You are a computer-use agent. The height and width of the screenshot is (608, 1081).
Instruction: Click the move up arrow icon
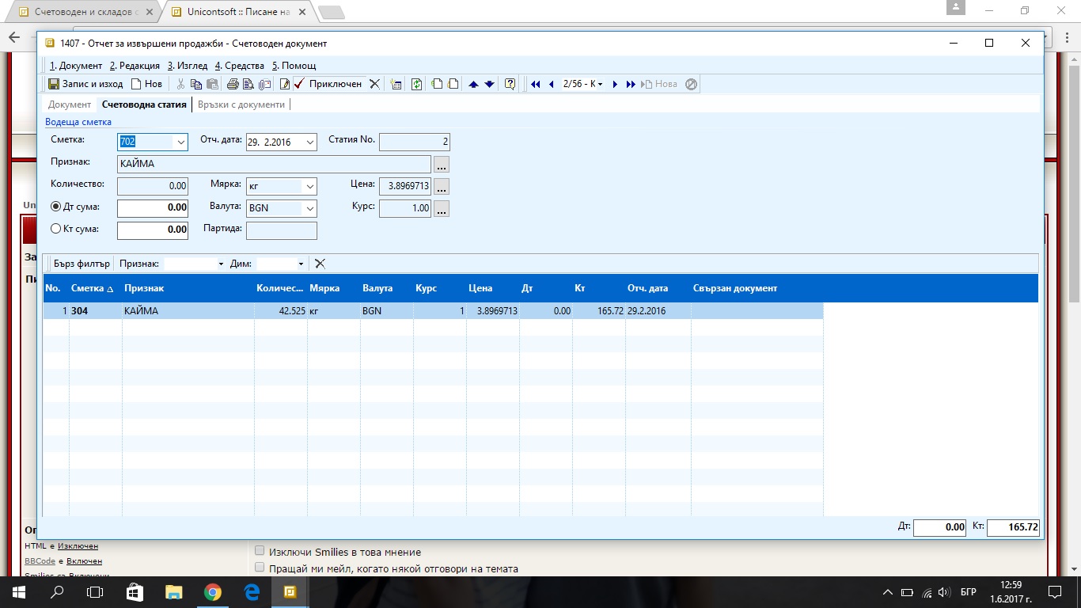coord(473,84)
